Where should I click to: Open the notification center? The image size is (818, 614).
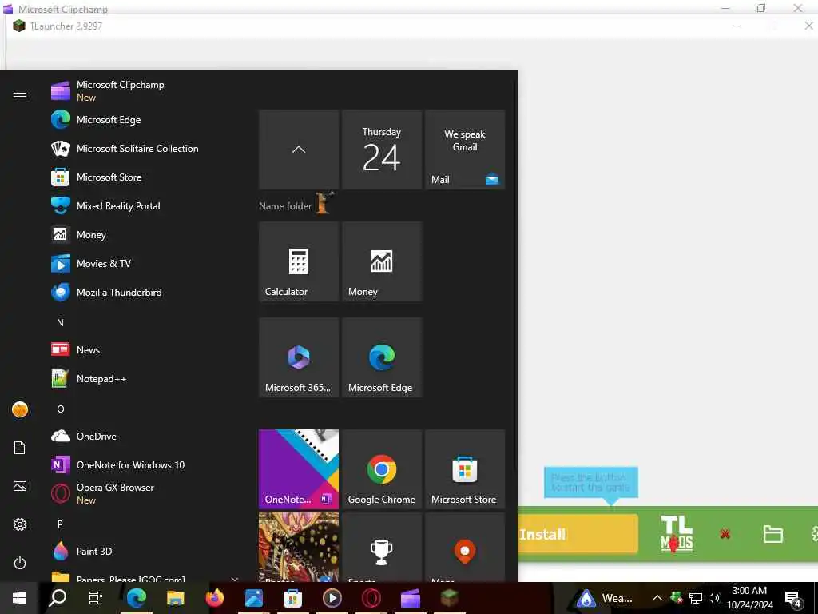(793, 599)
